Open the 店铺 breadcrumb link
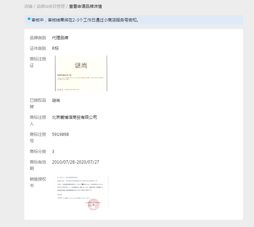The image size is (254, 227). 28,6
